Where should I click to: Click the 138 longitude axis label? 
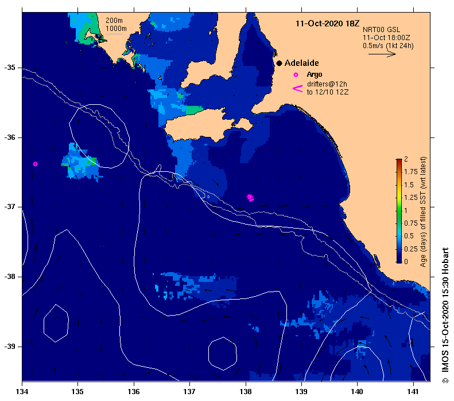[x=246, y=391]
